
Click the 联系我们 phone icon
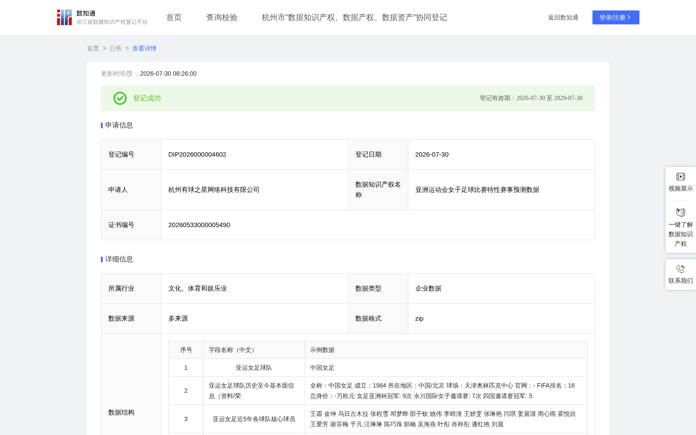[681, 269]
